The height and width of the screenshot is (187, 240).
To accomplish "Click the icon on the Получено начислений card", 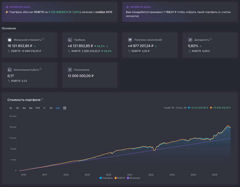I will [x=130, y=40].
